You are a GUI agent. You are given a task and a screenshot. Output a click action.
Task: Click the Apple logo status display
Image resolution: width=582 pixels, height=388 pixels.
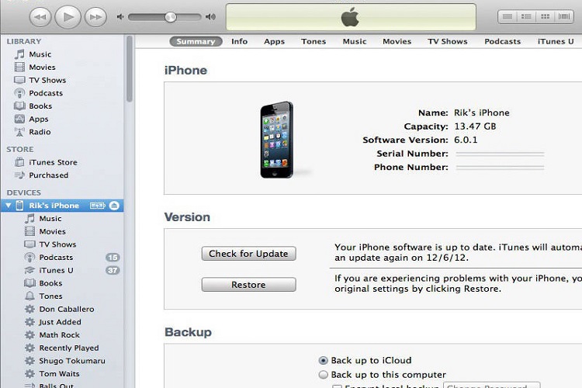tap(351, 17)
